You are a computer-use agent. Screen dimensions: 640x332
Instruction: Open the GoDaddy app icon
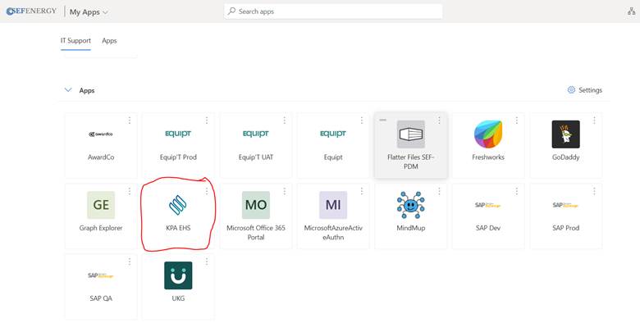click(x=565, y=134)
